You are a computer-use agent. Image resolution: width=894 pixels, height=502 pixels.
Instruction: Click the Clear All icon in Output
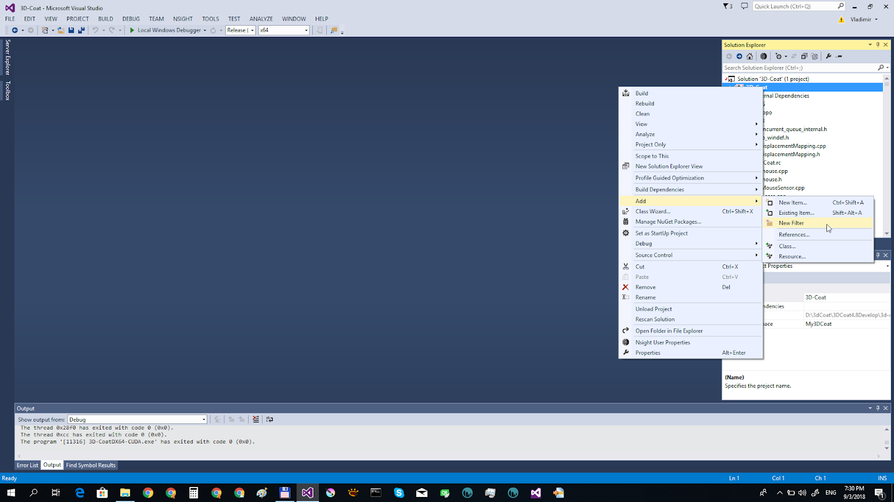point(256,419)
